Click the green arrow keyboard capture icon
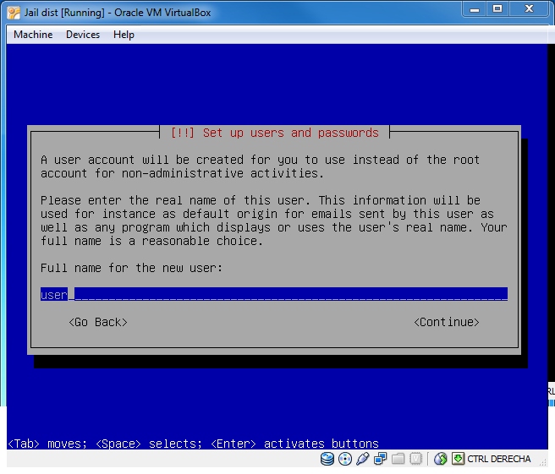Viewport: 555px width, 474px height. point(458,459)
